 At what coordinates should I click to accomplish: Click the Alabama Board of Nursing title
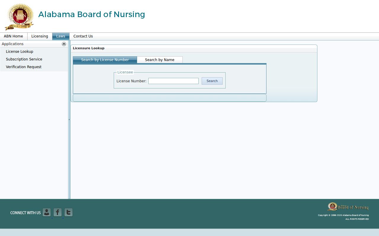coord(91,14)
